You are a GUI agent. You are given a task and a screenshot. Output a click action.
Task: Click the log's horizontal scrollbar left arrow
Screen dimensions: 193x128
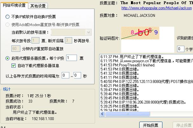tap(102, 114)
